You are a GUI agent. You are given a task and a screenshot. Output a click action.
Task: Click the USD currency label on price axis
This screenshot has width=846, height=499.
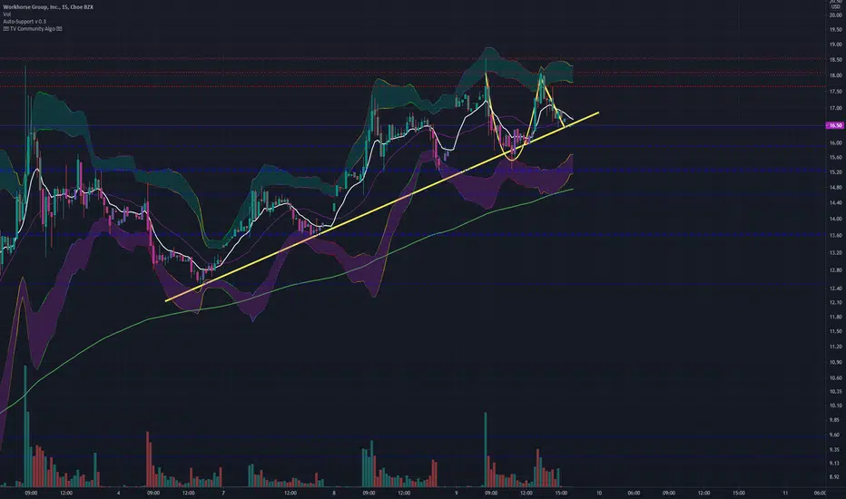[x=835, y=7]
